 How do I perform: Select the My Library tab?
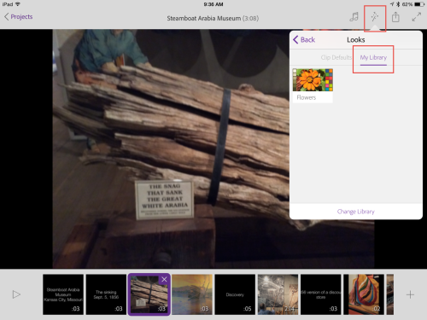373,57
